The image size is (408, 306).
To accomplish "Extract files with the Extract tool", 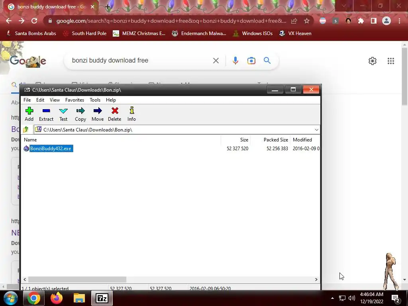I will pyautogui.click(x=46, y=114).
